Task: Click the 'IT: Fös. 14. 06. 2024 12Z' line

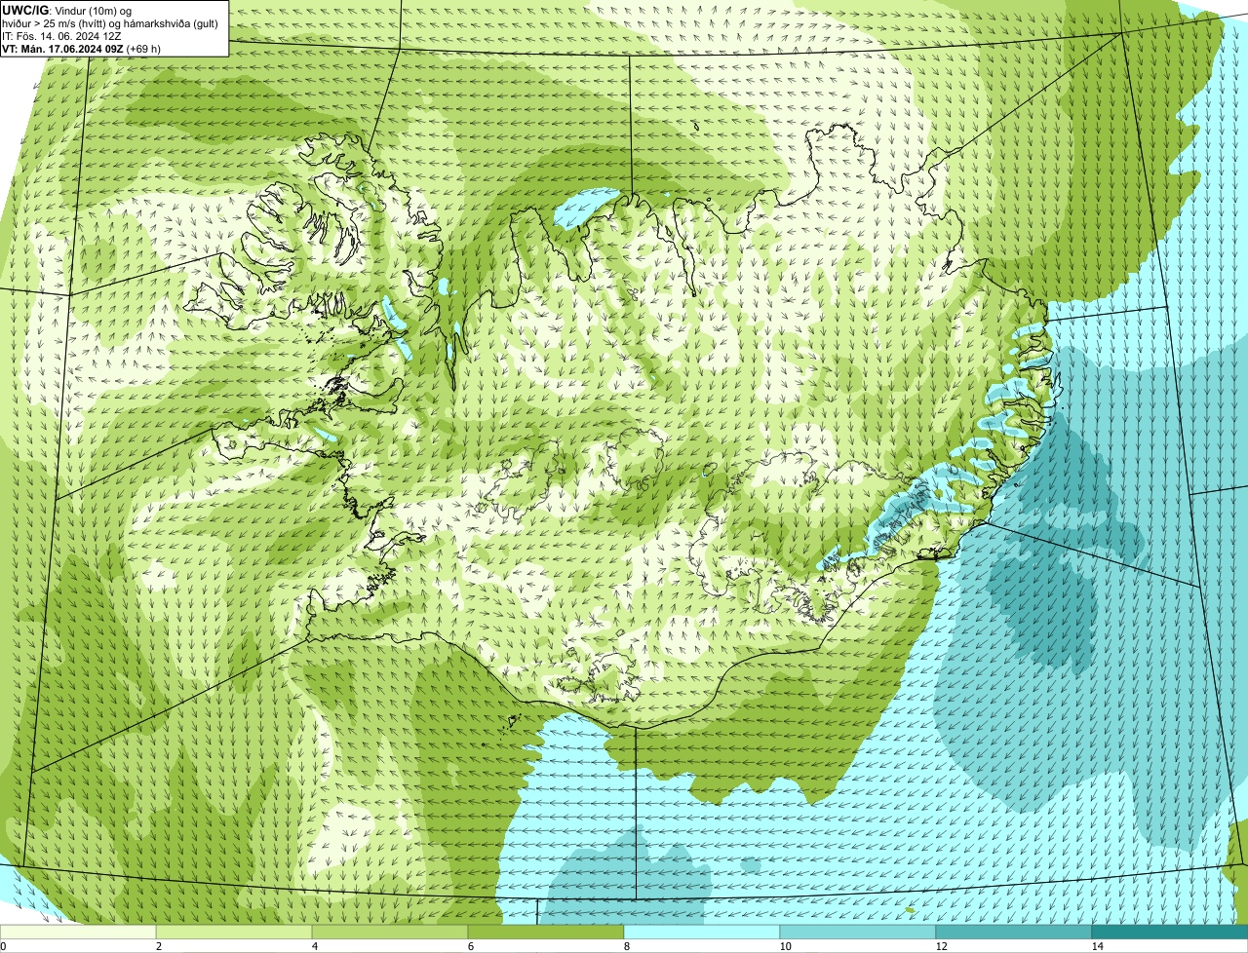Action: [62, 36]
